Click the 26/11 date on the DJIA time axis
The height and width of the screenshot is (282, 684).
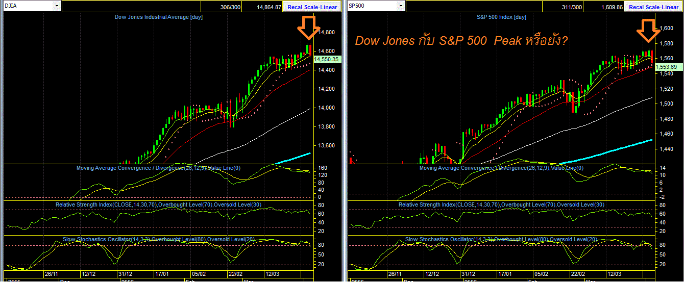tap(52, 274)
